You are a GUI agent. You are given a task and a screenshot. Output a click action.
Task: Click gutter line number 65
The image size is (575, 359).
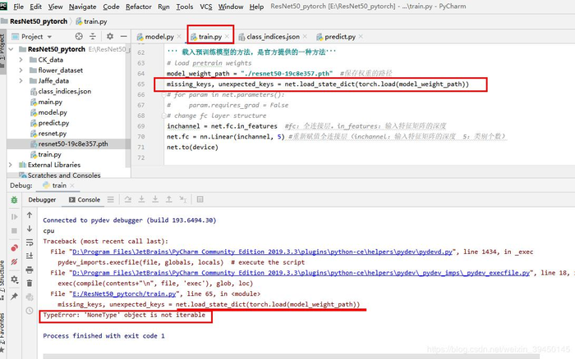click(141, 84)
